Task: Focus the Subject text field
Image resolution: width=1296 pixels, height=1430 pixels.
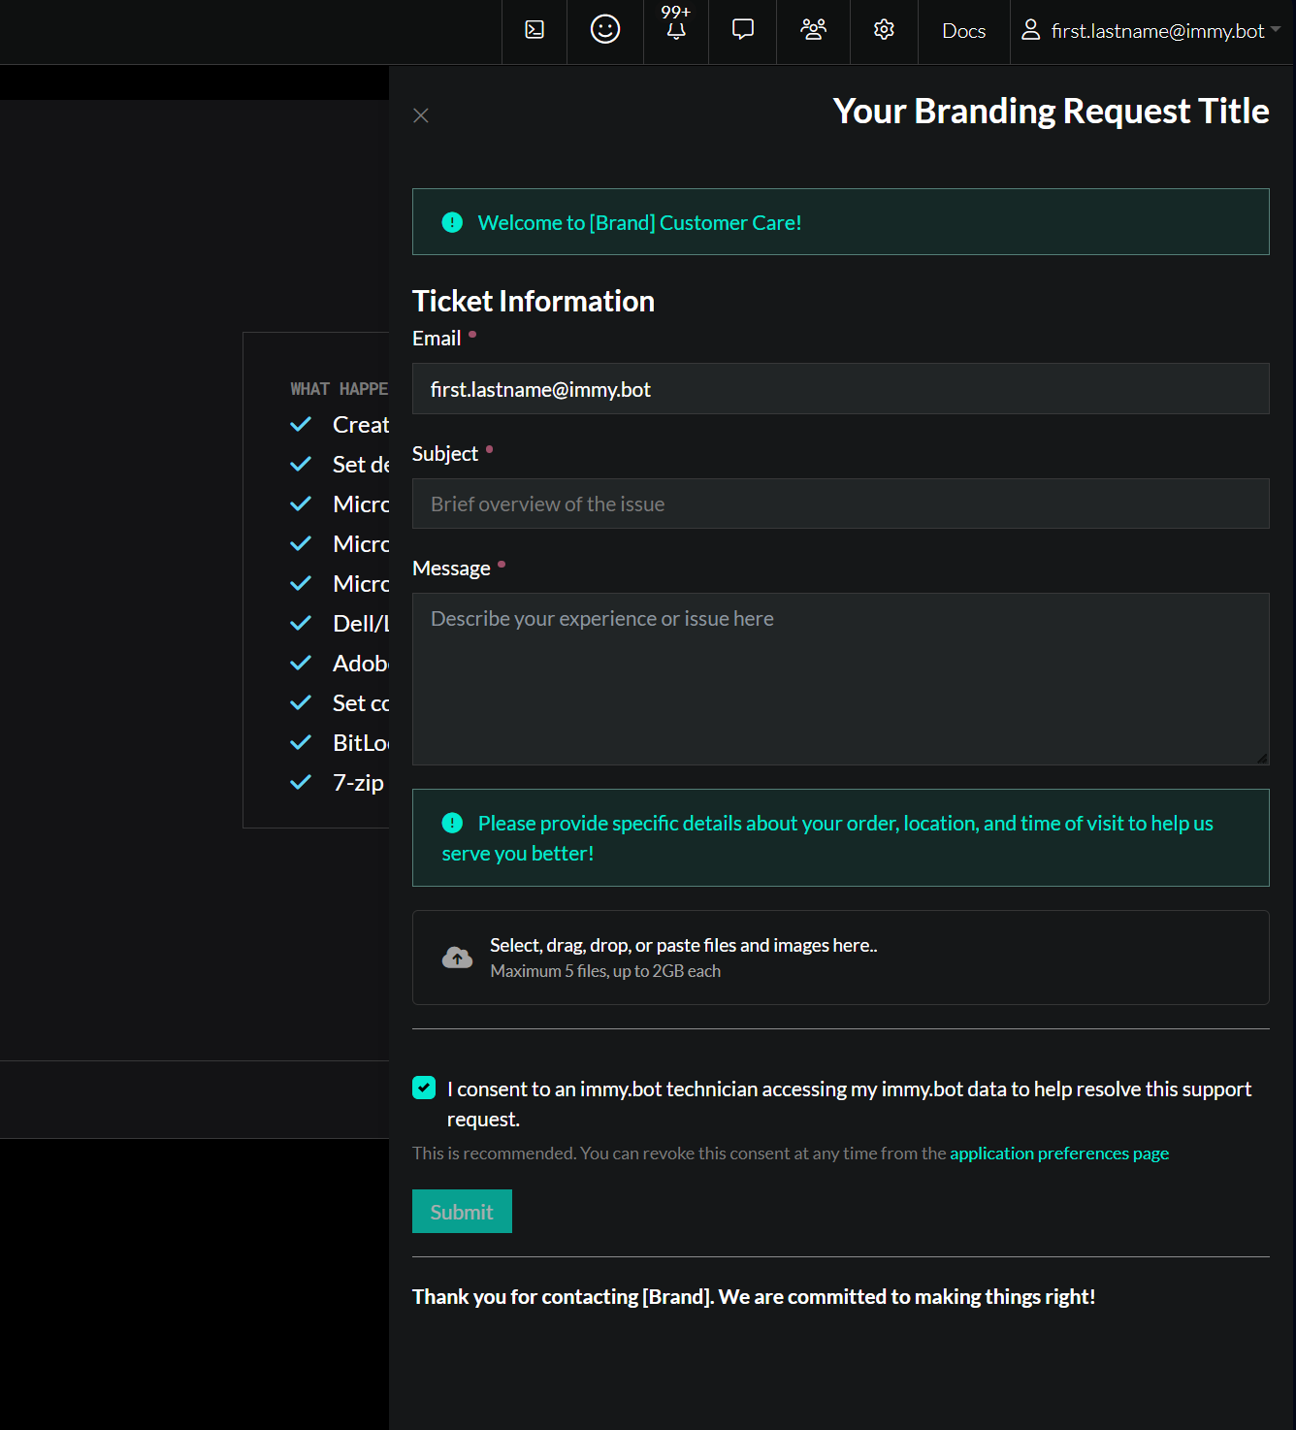Action: tap(840, 504)
